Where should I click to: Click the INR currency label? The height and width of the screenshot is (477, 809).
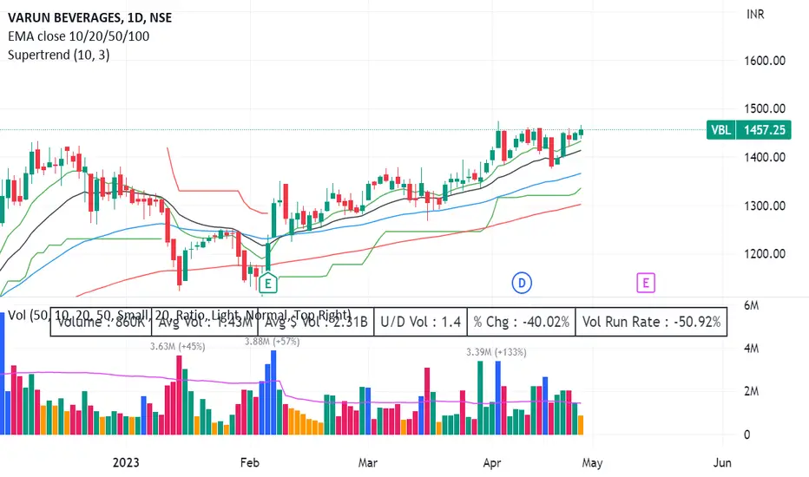click(755, 15)
